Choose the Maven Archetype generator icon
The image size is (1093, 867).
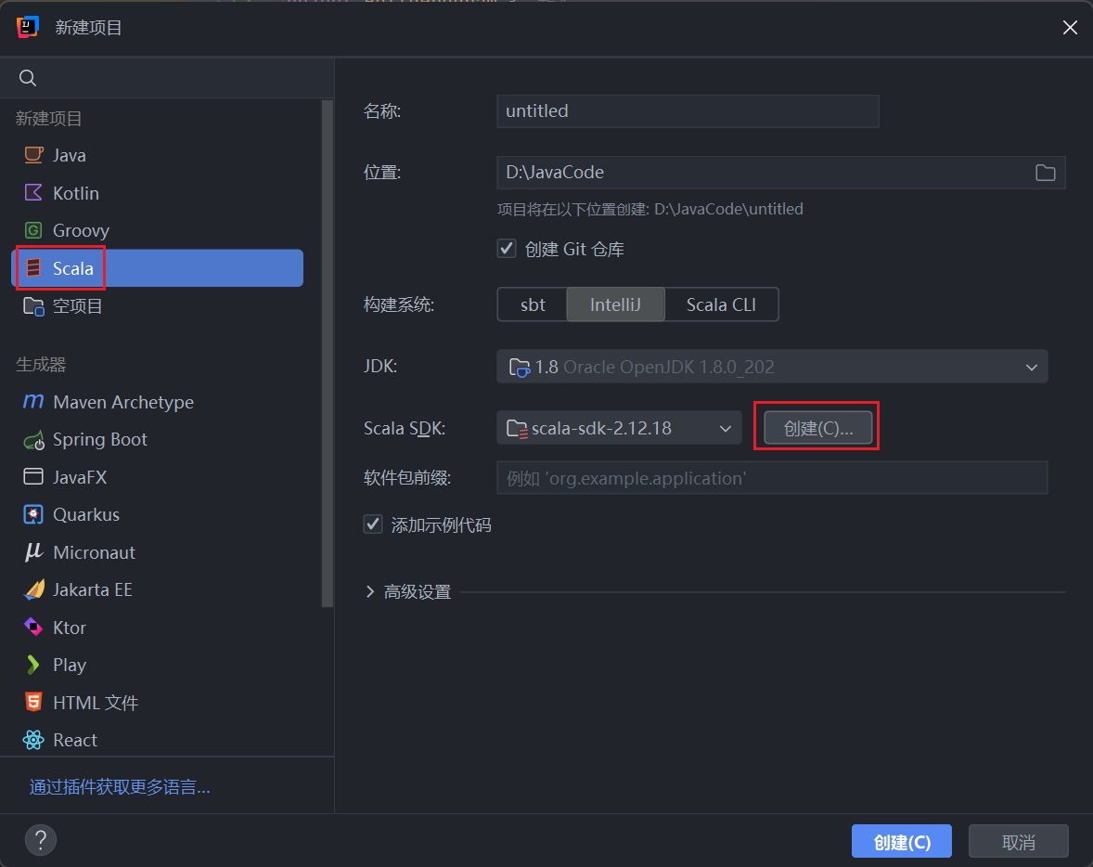point(33,402)
